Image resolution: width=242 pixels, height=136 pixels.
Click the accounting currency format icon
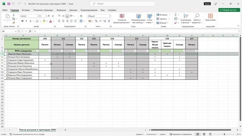(x=90, y=21)
